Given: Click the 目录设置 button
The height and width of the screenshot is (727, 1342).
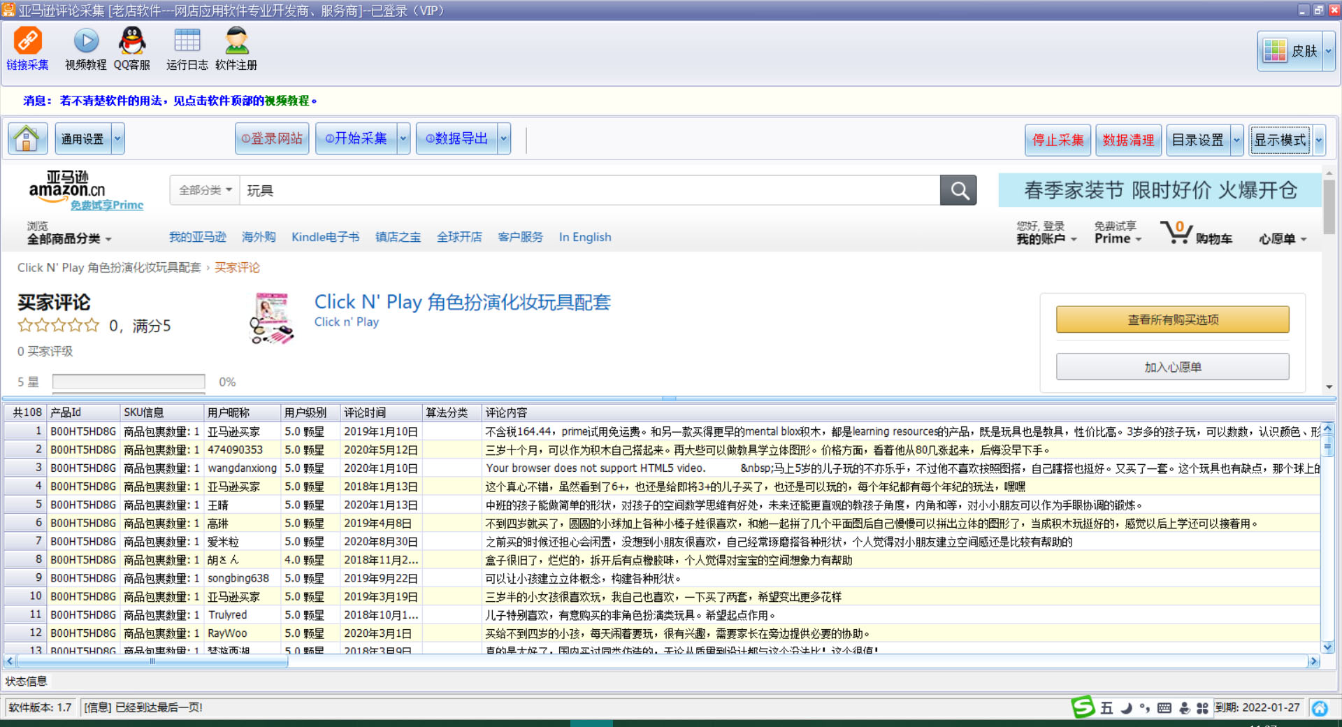Looking at the screenshot, I should [1198, 140].
